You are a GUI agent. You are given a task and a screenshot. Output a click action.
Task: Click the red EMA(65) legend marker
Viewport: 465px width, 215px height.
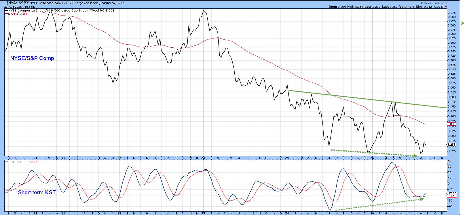pos(6,14)
